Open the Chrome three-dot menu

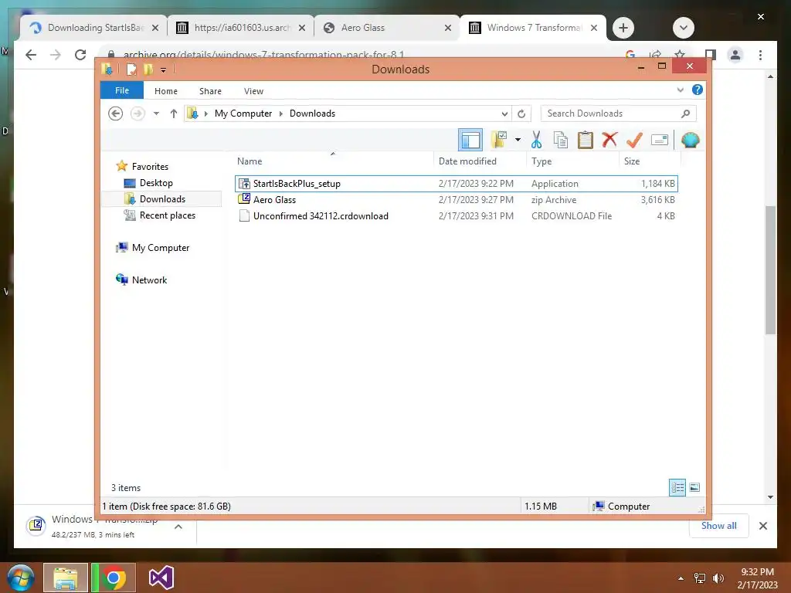click(x=760, y=55)
